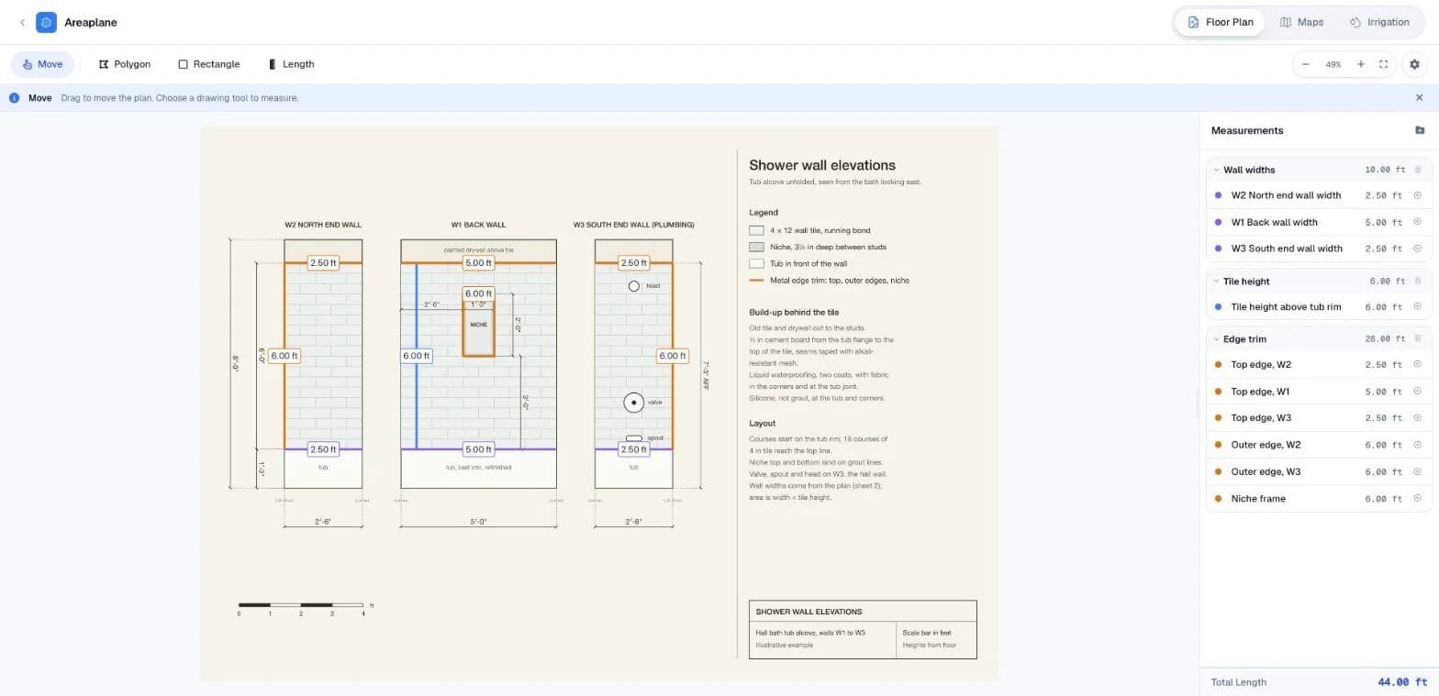Zoom in with the plus button

pyautogui.click(x=1361, y=64)
